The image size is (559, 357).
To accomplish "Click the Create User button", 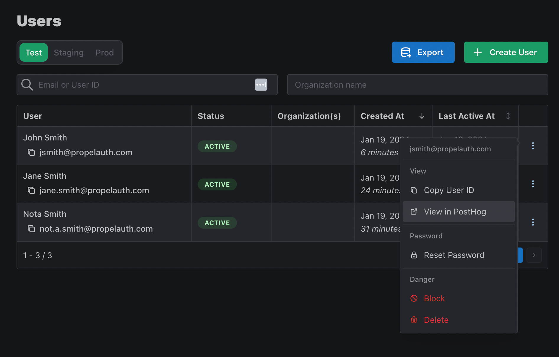I will click(x=506, y=52).
